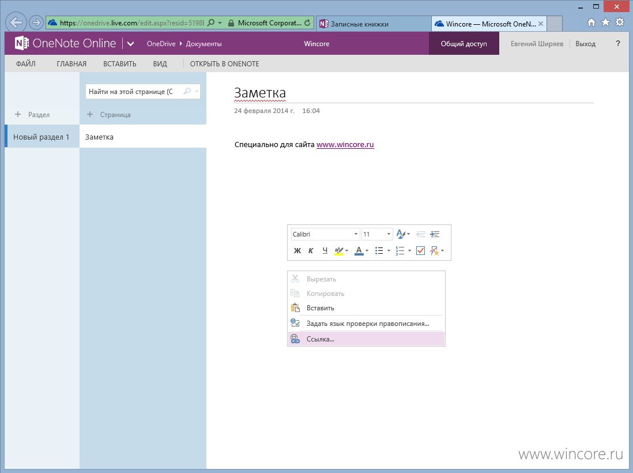
Task: Go back with browser back arrow
Action: [16, 22]
